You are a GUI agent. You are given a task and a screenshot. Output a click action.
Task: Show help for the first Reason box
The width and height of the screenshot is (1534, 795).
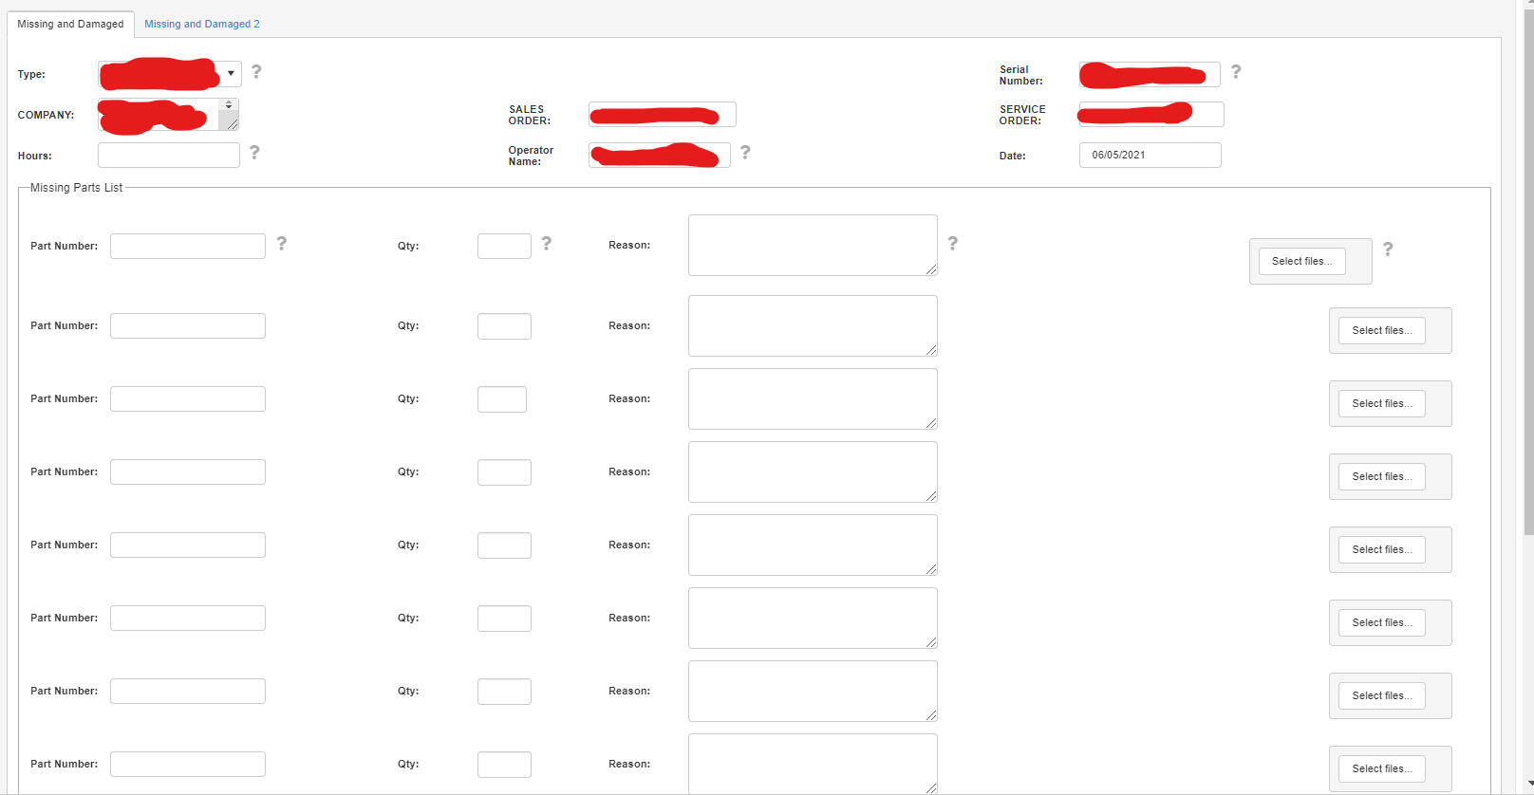pyautogui.click(x=953, y=244)
